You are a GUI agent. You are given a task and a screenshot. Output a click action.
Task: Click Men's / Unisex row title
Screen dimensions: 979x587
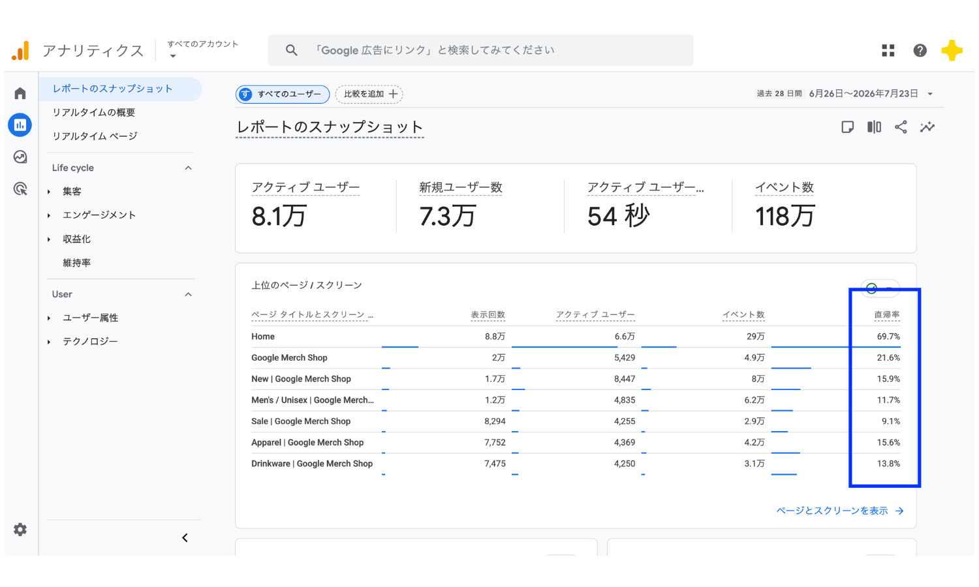coord(313,400)
